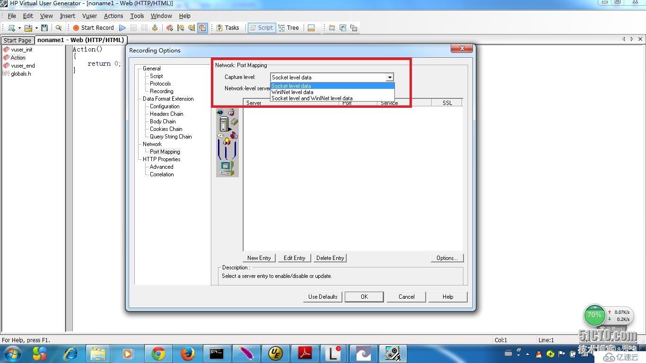Select Query String Chain in options tree
Viewport: 646px width, 363px height.
(x=171, y=137)
